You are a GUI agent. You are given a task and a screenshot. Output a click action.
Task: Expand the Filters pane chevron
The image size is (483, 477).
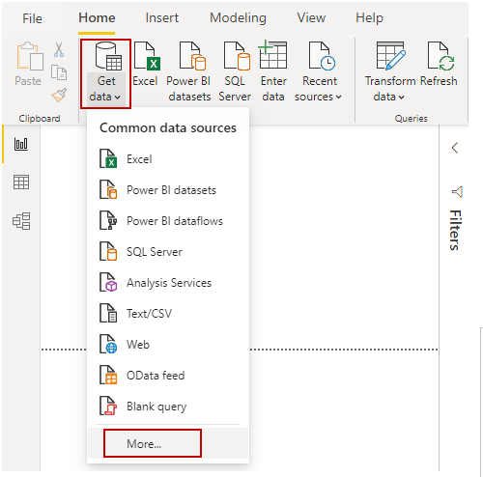coord(455,148)
